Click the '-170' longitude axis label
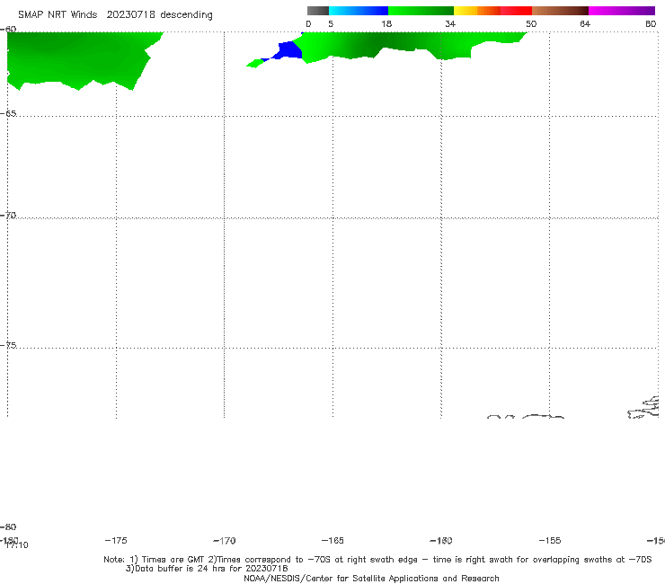Screen dimensions: 665x584 [x=225, y=540]
